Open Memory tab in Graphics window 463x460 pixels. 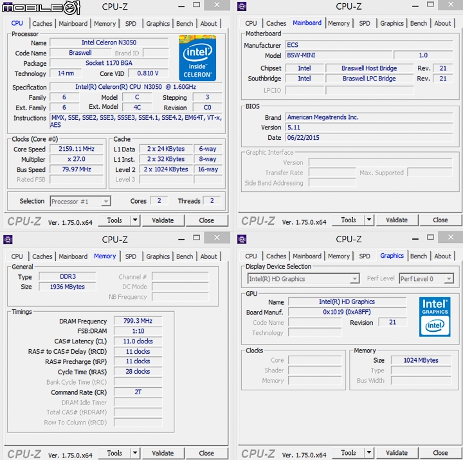tap(339, 256)
